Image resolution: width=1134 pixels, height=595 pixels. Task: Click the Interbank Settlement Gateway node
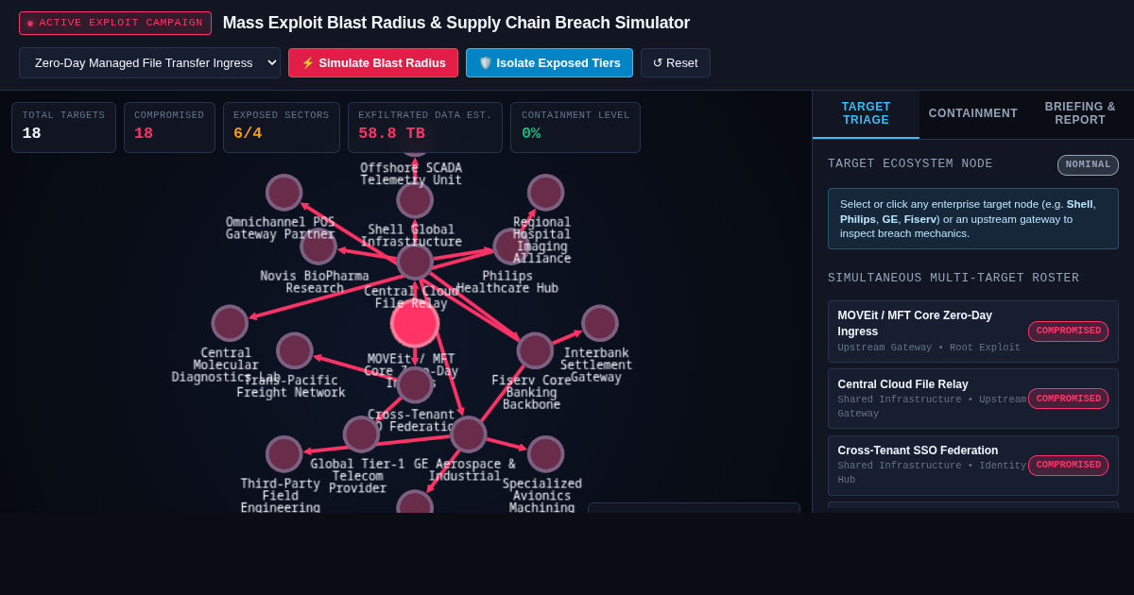600,323
